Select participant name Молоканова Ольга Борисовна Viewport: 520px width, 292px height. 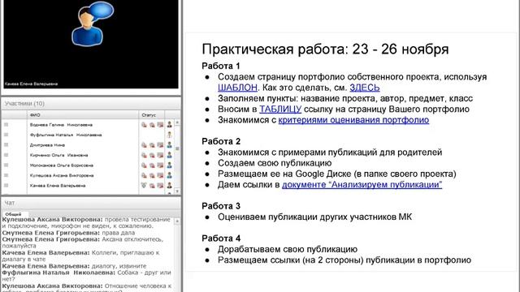click(x=62, y=165)
